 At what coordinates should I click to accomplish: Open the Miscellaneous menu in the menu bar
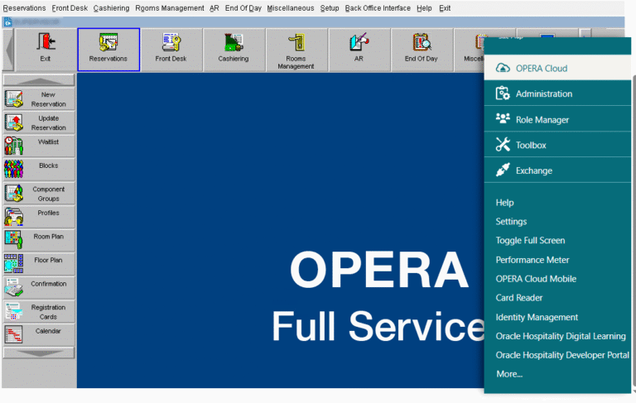[291, 8]
